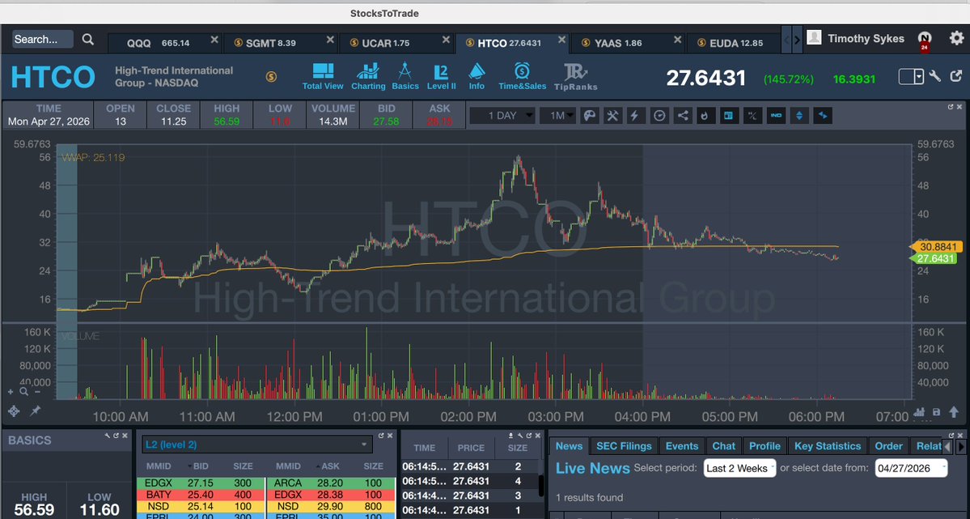Viewport: 970px width, 519px height.
Task: Click the chart zoom minus button
Action: click(x=37, y=391)
